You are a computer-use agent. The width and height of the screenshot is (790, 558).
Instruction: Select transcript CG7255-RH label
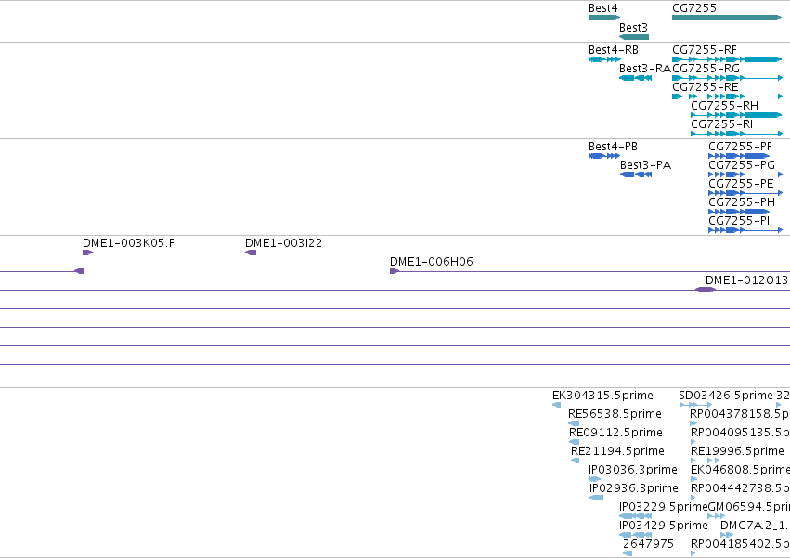(724, 106)
